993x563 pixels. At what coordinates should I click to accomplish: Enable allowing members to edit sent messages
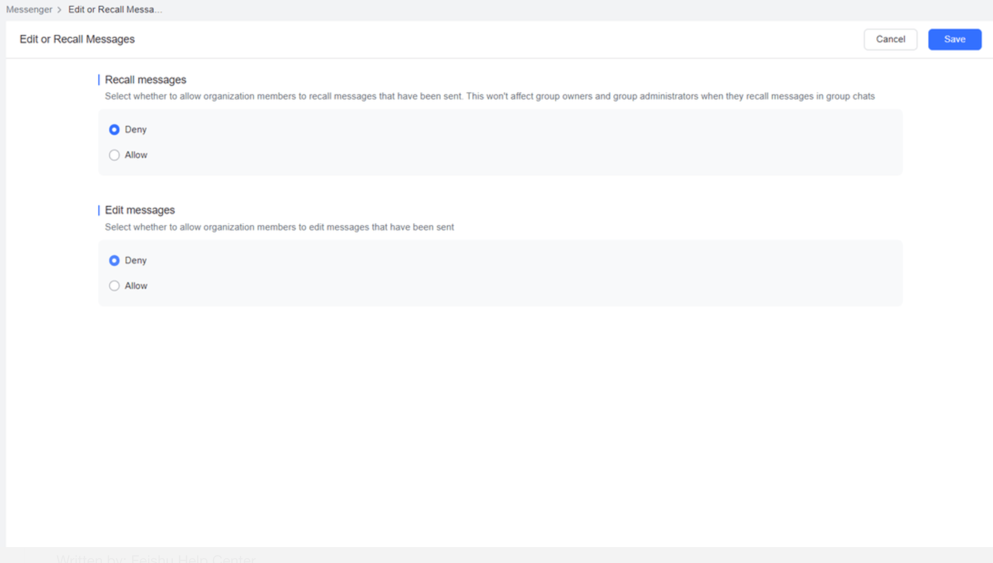(114, 286)
